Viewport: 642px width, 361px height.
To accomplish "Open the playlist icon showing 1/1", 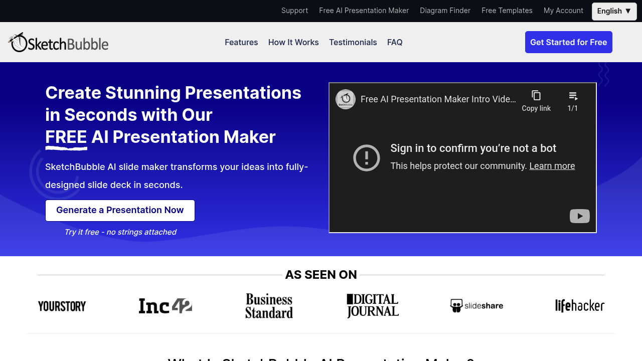I will click(x=572, y=95).
